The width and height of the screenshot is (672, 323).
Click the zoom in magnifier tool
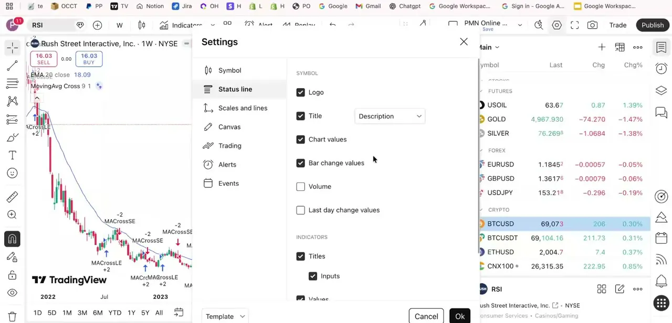click(x=12, y=214)
